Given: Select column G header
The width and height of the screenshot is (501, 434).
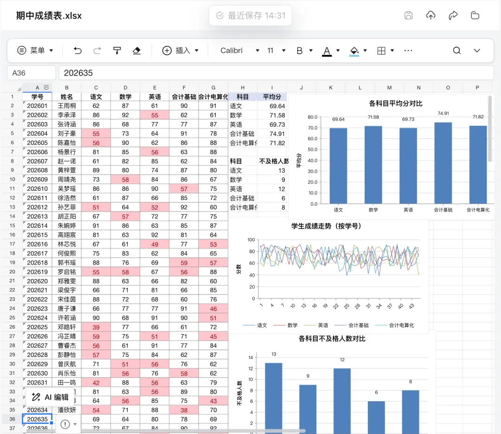Looking at the screenshot, I should point(213,88).
